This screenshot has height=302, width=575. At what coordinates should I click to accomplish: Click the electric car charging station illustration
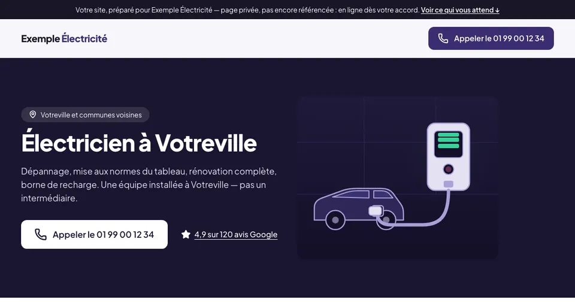click(398, 178)
